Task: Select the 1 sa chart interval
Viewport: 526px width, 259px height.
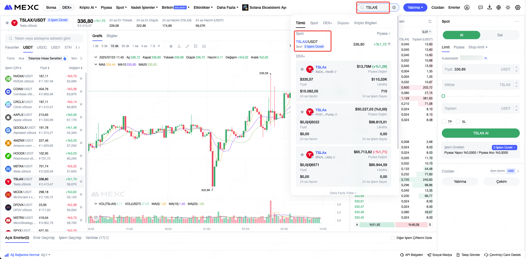Action: point(135,46)
